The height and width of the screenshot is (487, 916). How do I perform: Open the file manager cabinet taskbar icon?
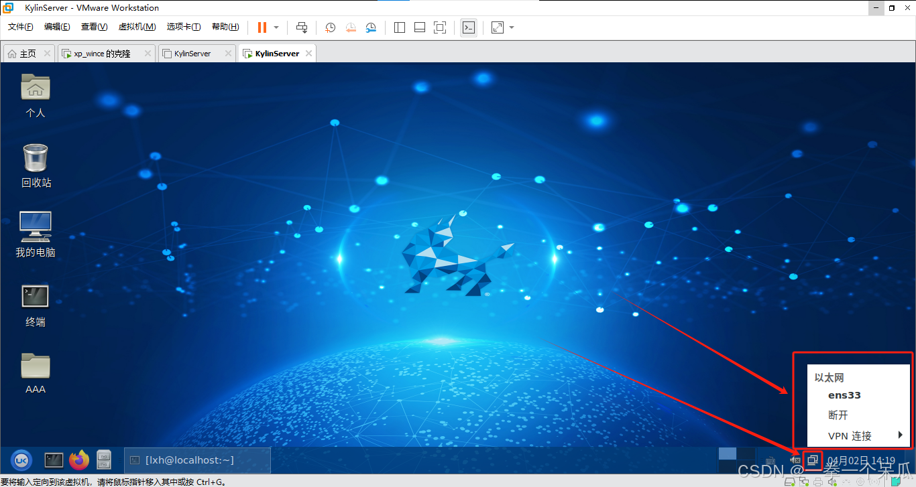coord(103,460)
